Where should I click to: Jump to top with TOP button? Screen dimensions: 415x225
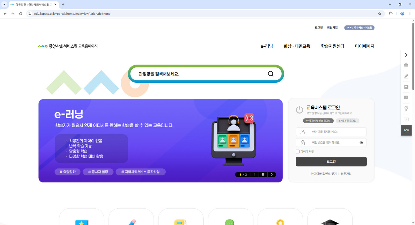pyautogui.click(x=406, y=130)
